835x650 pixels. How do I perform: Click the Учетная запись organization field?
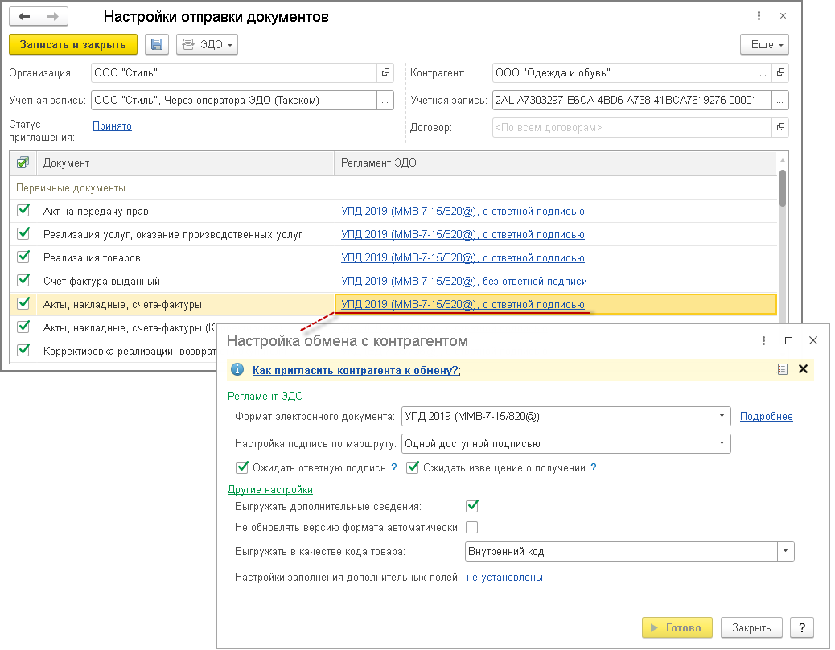click(x=233, y=101)
